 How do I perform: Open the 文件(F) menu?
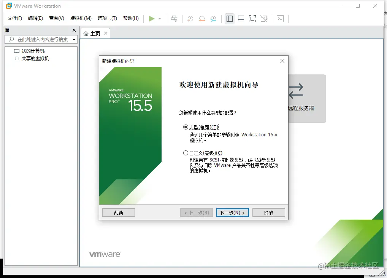(14, 18)
